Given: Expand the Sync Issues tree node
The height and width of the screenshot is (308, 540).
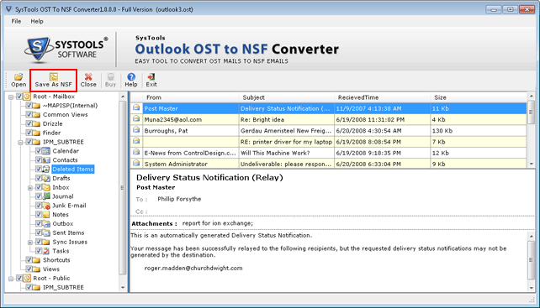Looking at the screenshot, I should click(30, 243).
